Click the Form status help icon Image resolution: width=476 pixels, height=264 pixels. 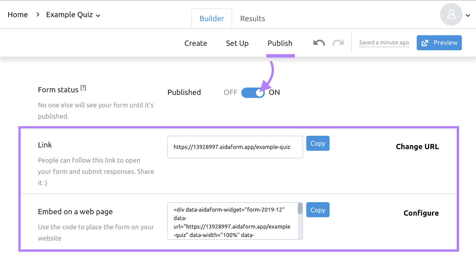83,88
